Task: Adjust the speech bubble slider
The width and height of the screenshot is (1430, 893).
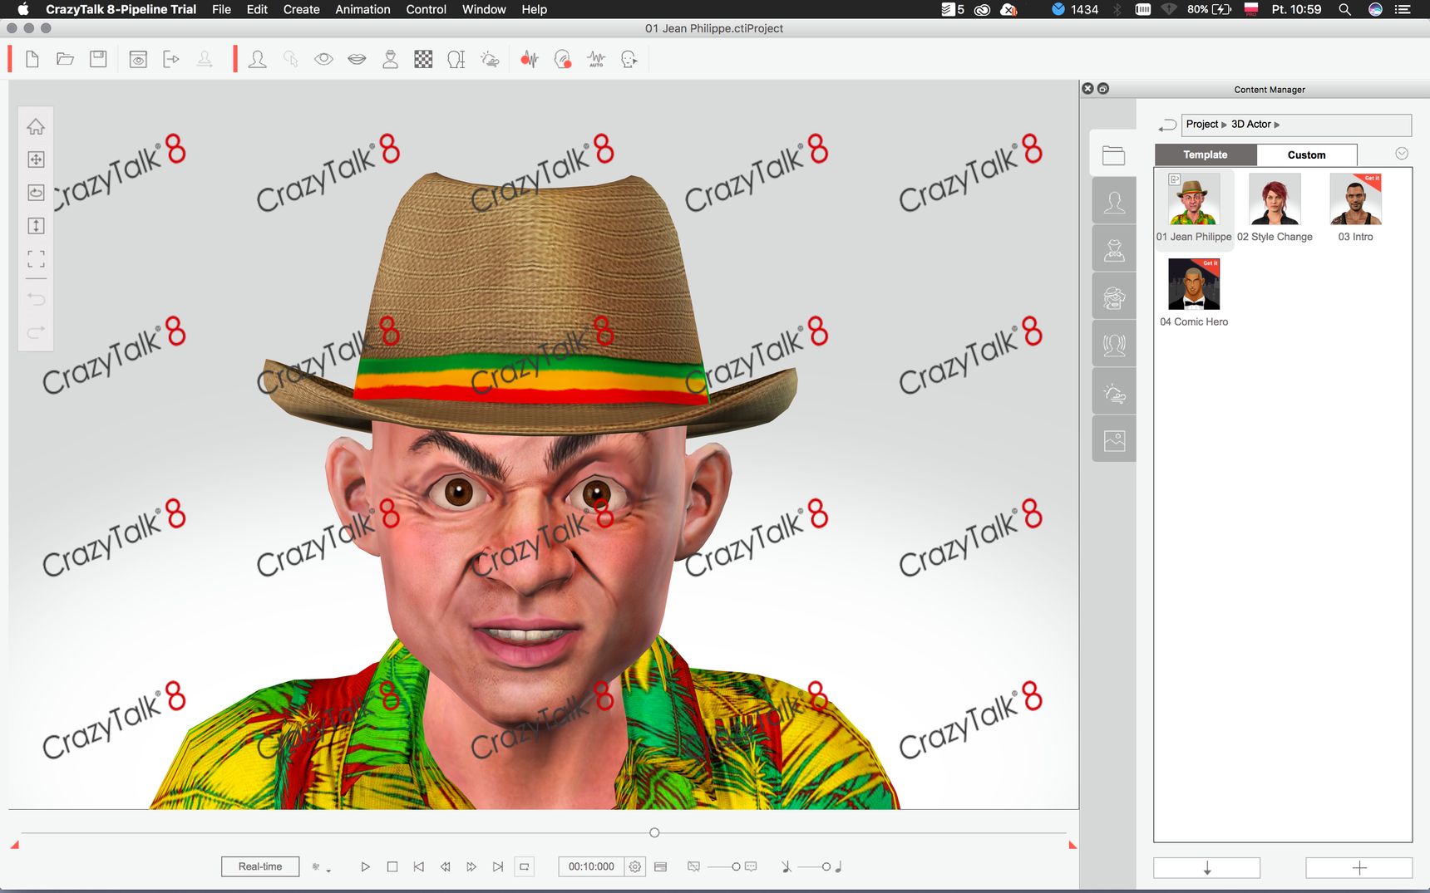Action: pos(736,866)
